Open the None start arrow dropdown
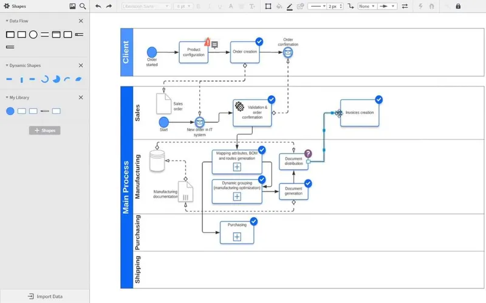The height and width of the screenshot is (303, 486). coord(367,6)
